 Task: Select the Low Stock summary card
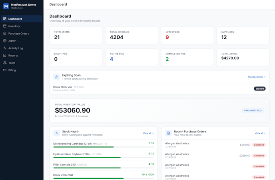point(187,36)
